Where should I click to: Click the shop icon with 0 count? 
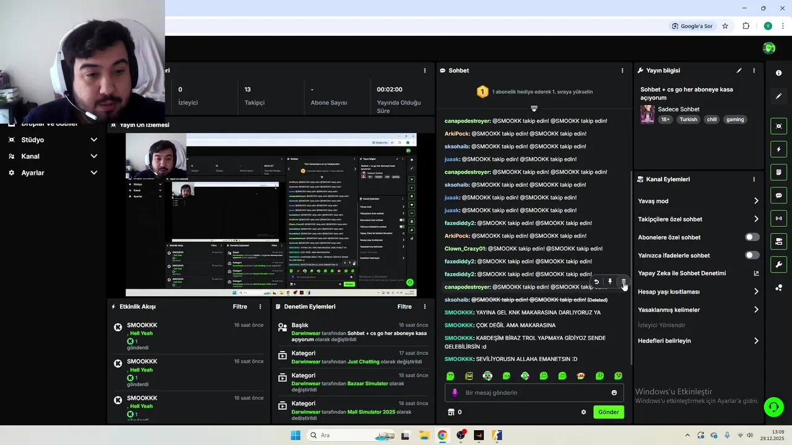coord(451,412)
